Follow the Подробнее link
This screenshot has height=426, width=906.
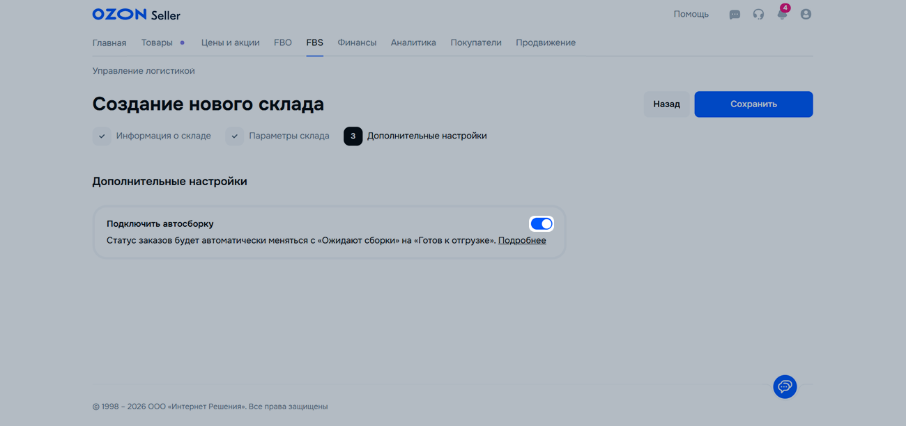(522, 241)
